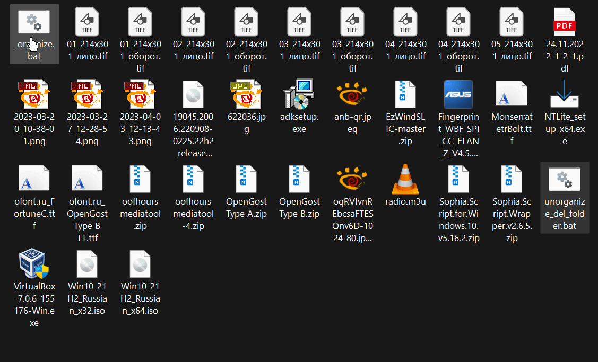
Task: Click the "organize.bat" file name
Action: coord(34,50)
